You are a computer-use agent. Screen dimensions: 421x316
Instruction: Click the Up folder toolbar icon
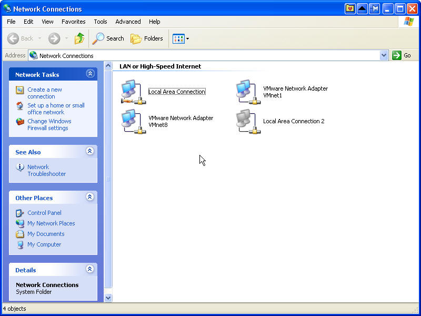(x=79, y=38)
